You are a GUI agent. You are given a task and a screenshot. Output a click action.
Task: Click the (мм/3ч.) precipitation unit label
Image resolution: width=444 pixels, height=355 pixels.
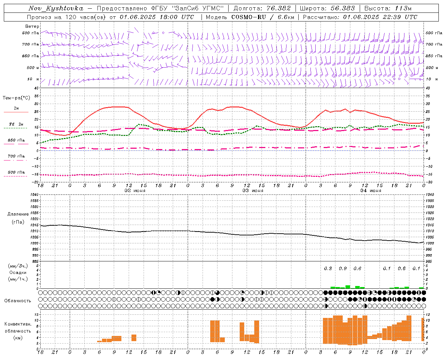(x=18, y=266)
